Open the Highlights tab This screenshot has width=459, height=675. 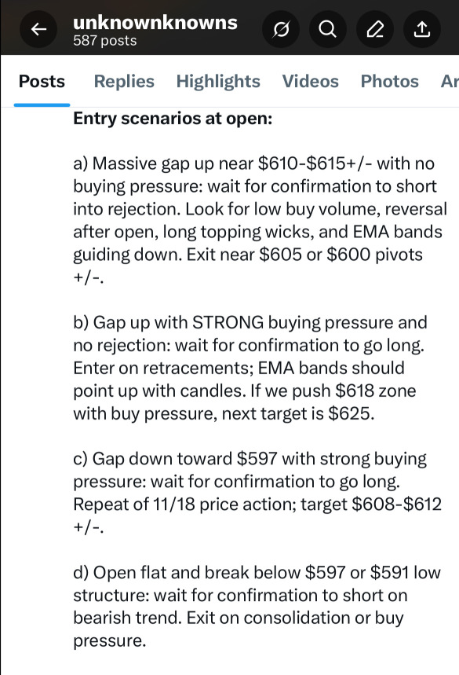coord(218,81)
